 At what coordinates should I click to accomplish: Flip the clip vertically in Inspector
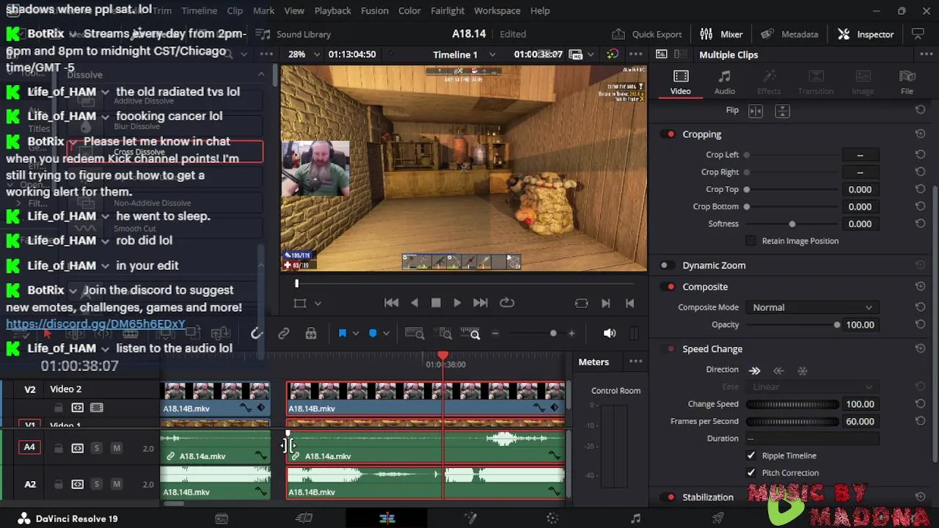tap(783, 111)
